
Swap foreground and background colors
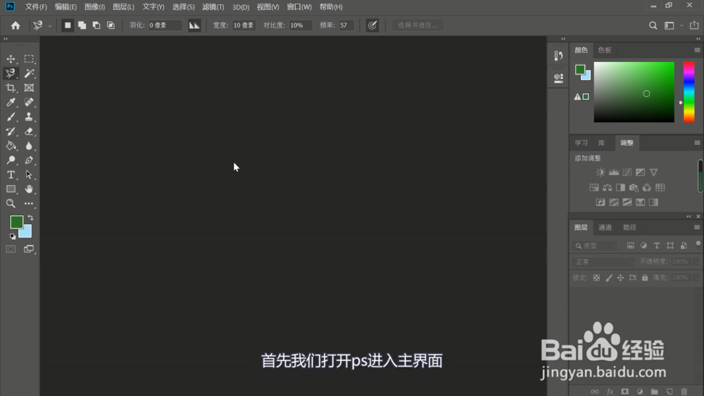click(30, 217)
